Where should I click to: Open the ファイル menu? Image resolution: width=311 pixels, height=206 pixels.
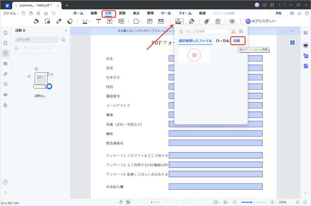click(x=9, y=13)
